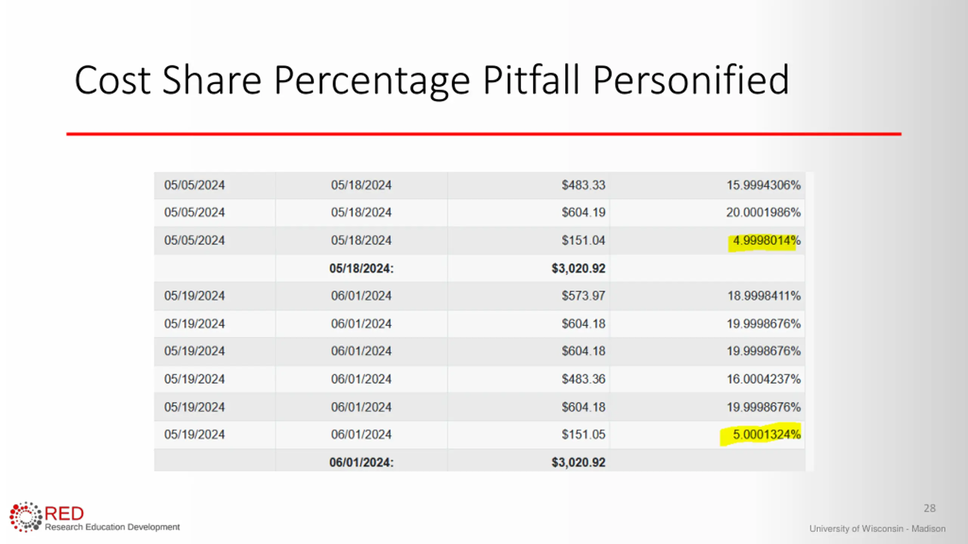Select the $573.97 amount cell

[583, 296]
